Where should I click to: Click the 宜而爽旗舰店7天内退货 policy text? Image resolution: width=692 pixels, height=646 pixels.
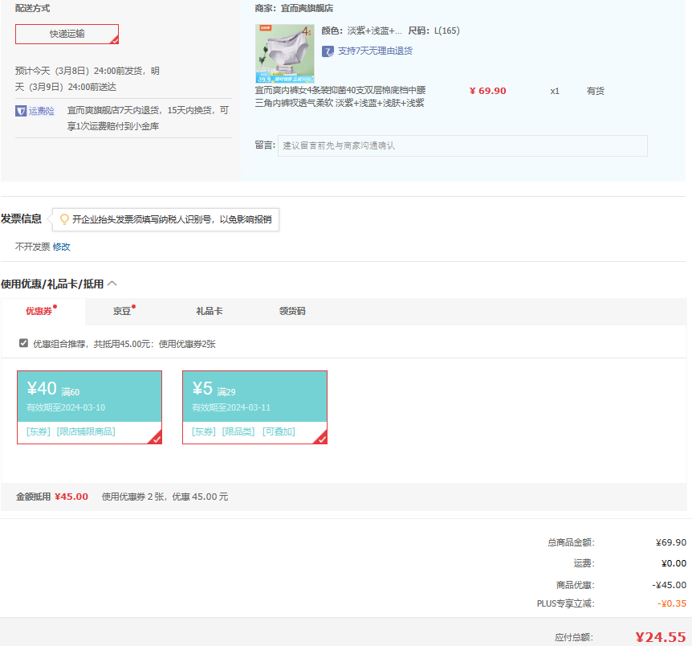[x=148, y=118]
